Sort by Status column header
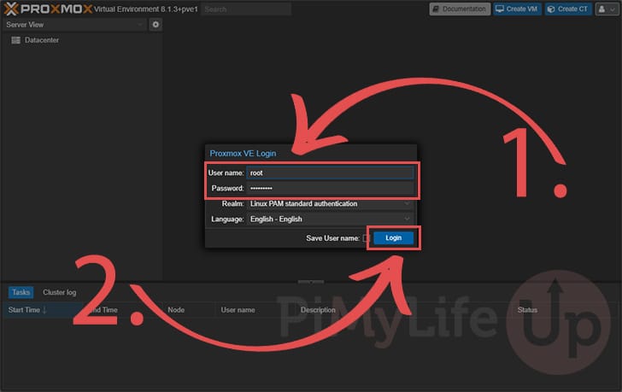This screenshot has width=622, height=392. click(x=527, y=310)
